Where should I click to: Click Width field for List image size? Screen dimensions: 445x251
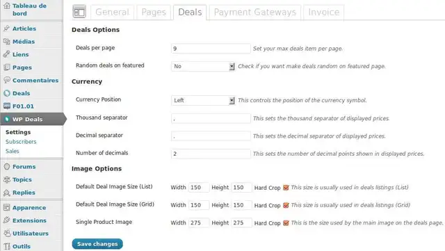click(199, 188)
